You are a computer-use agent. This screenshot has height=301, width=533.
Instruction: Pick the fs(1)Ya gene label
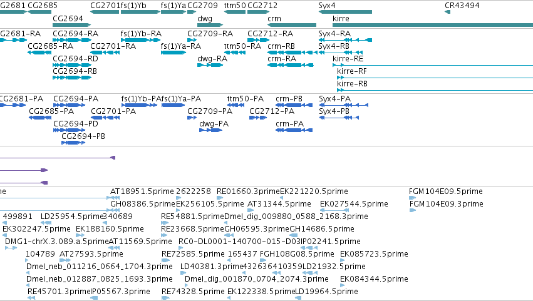click(x=173, y=6)
